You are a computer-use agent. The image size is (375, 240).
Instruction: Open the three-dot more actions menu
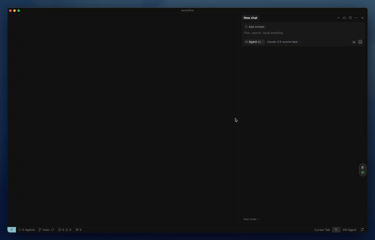pyautogui.click(x=356, y=18)
